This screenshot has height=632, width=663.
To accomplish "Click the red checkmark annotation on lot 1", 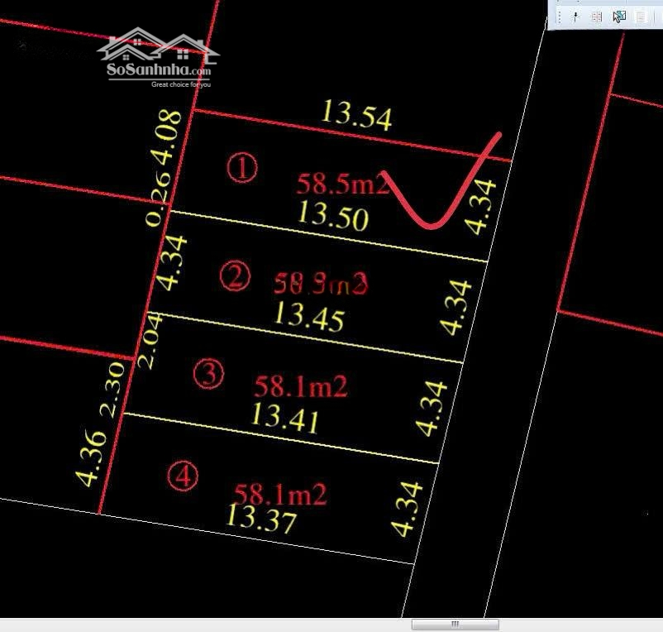I will (x=442, y=190).
